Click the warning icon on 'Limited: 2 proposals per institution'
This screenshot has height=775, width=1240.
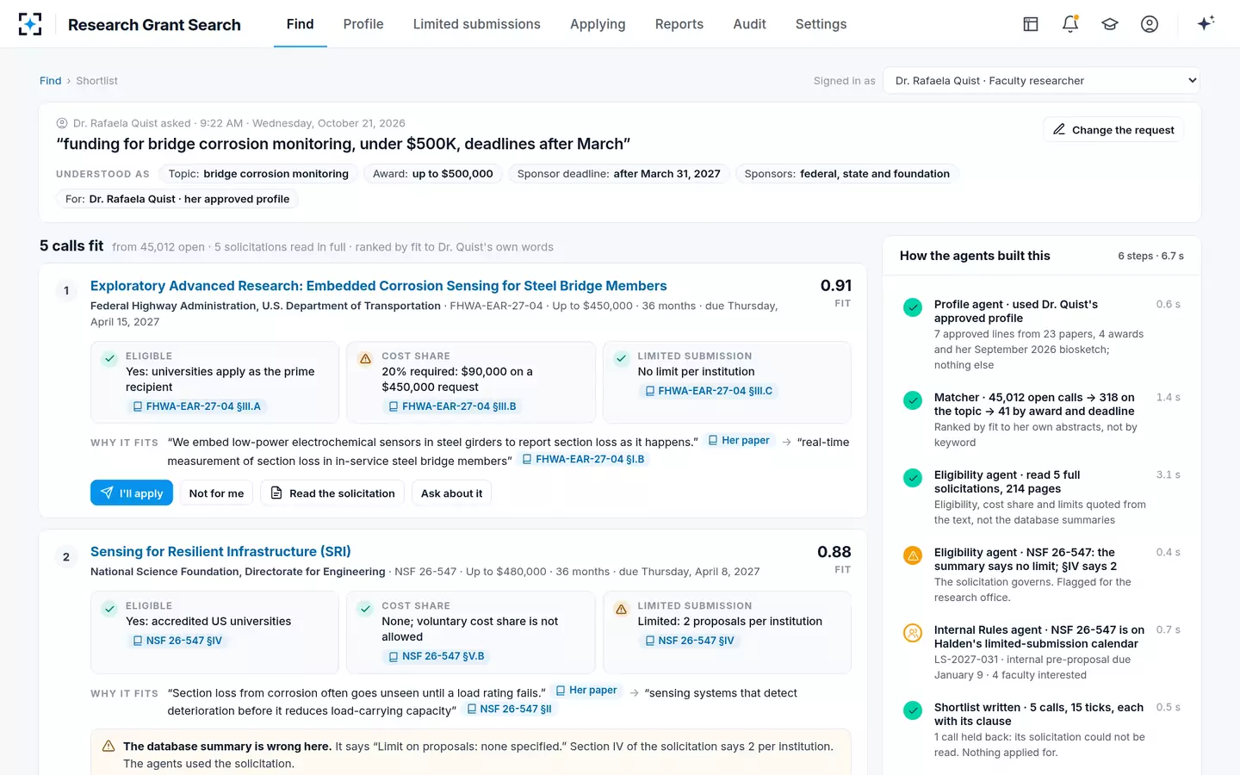pos(621,609)
